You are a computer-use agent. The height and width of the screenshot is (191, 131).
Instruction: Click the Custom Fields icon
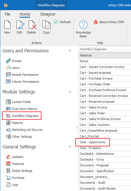point(8,102)
